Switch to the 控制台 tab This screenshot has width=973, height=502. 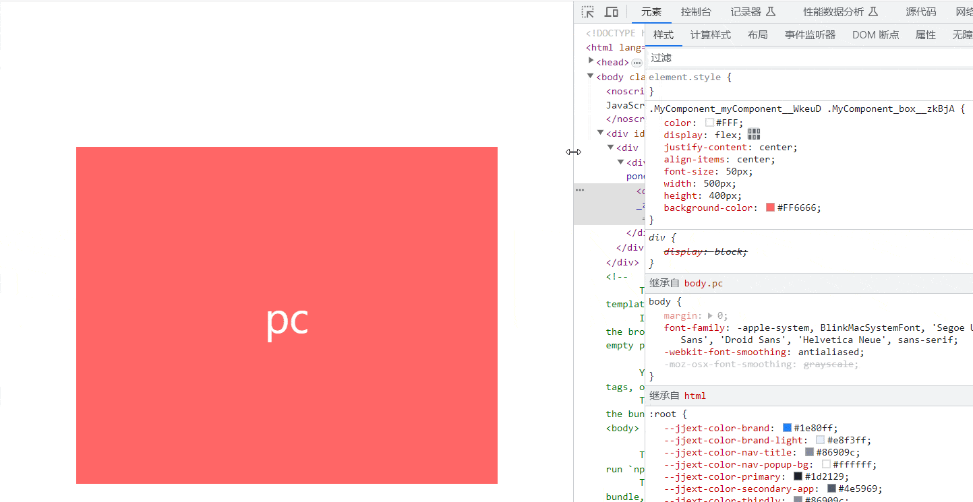[x=696, y=12]
